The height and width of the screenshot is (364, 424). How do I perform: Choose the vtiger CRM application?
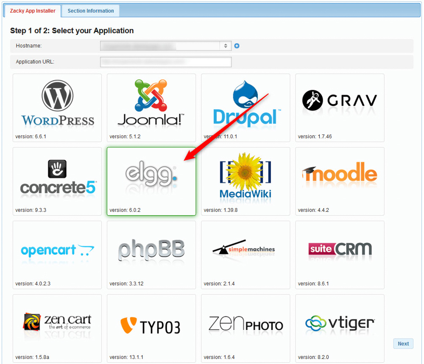339,328
